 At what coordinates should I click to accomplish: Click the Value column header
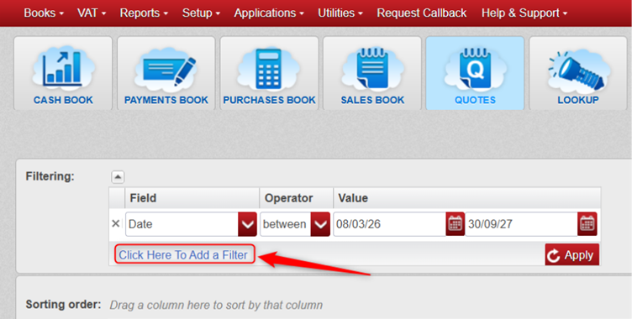(466, 198)
